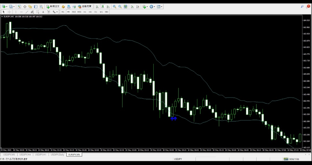Select the text label tool
312x165 pixels.
43,12
